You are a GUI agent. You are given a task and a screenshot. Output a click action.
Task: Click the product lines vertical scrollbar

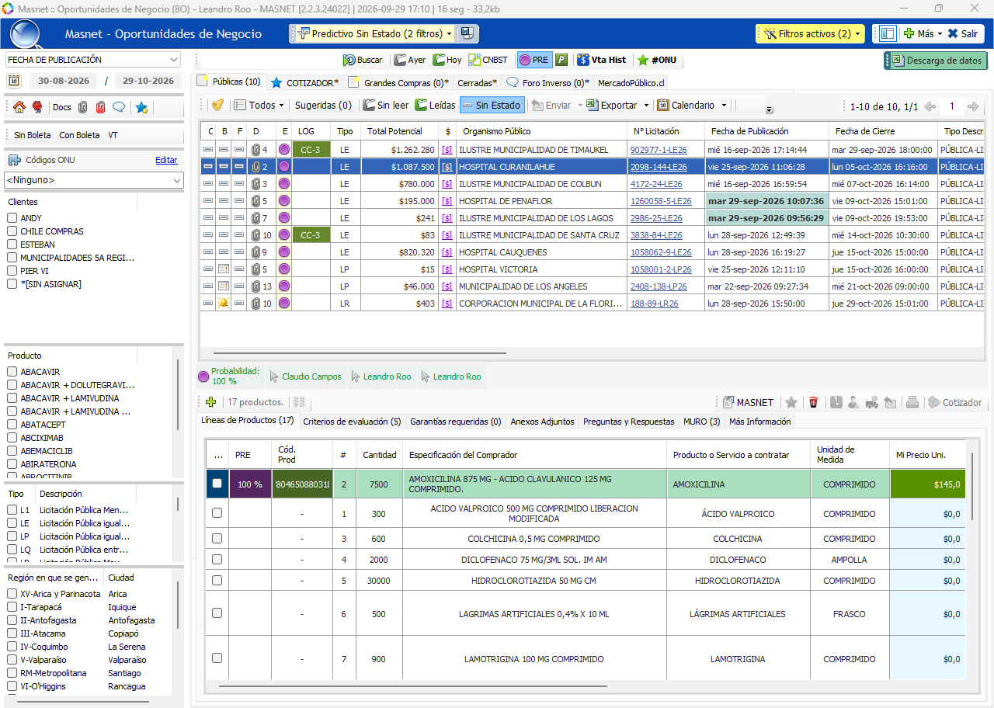pyautogui.click(x=971, y=485)
